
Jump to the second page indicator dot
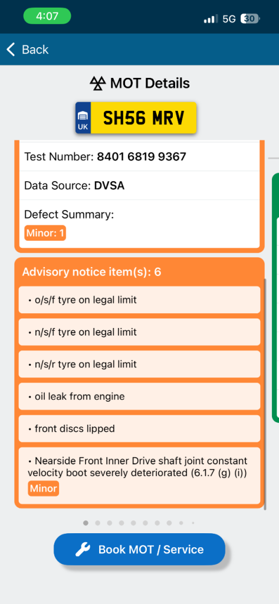coord(97,523)
